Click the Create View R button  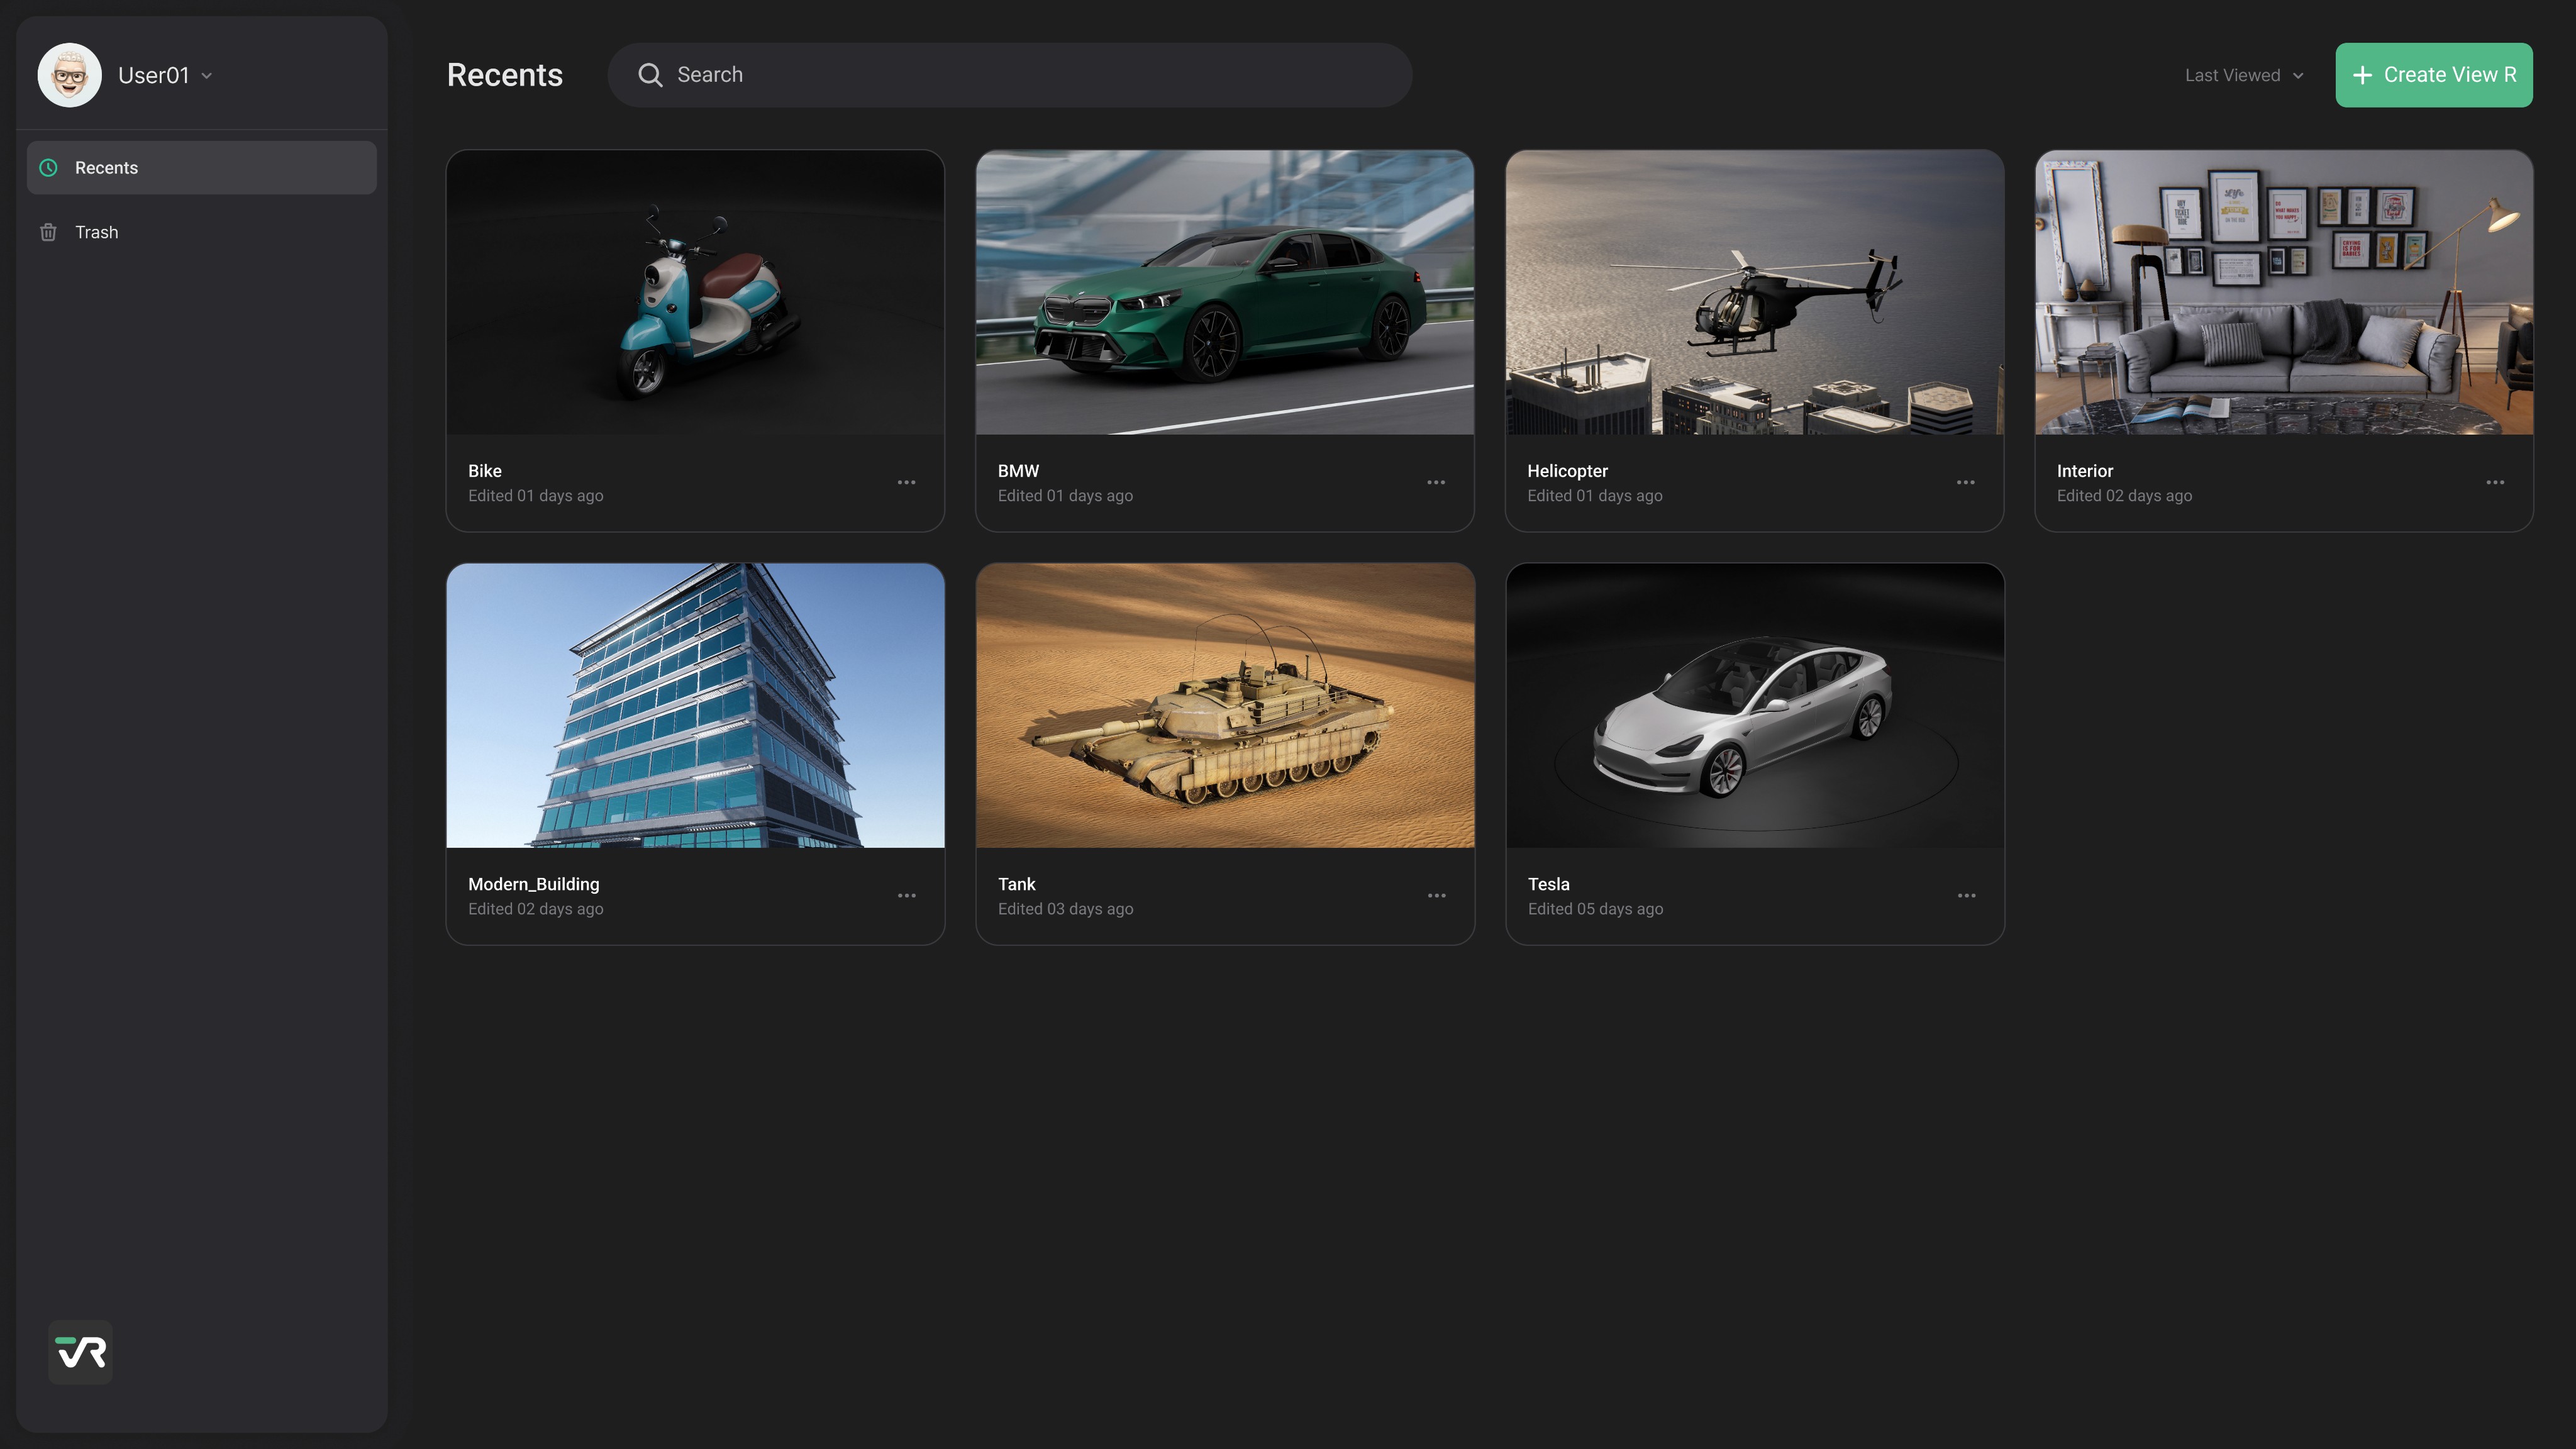pyautogui.click(x=2433, y=75)
